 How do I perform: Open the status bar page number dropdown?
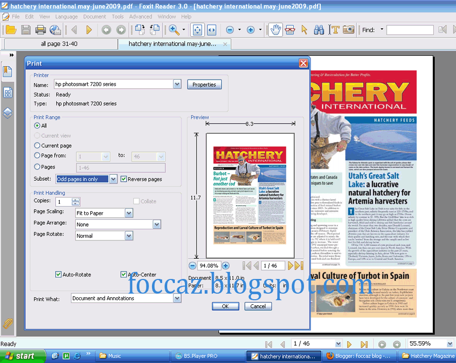click(x=338, y=344)
